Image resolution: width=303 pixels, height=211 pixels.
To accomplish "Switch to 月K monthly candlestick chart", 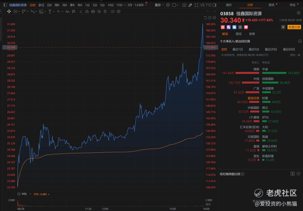I will 65,5.
